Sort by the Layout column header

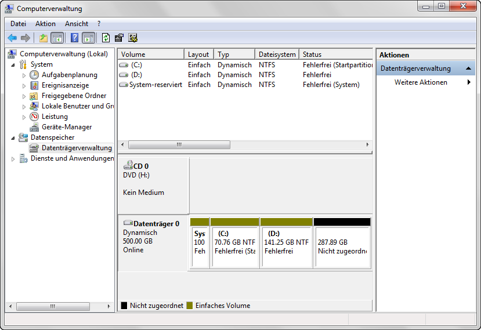[199, 55]
